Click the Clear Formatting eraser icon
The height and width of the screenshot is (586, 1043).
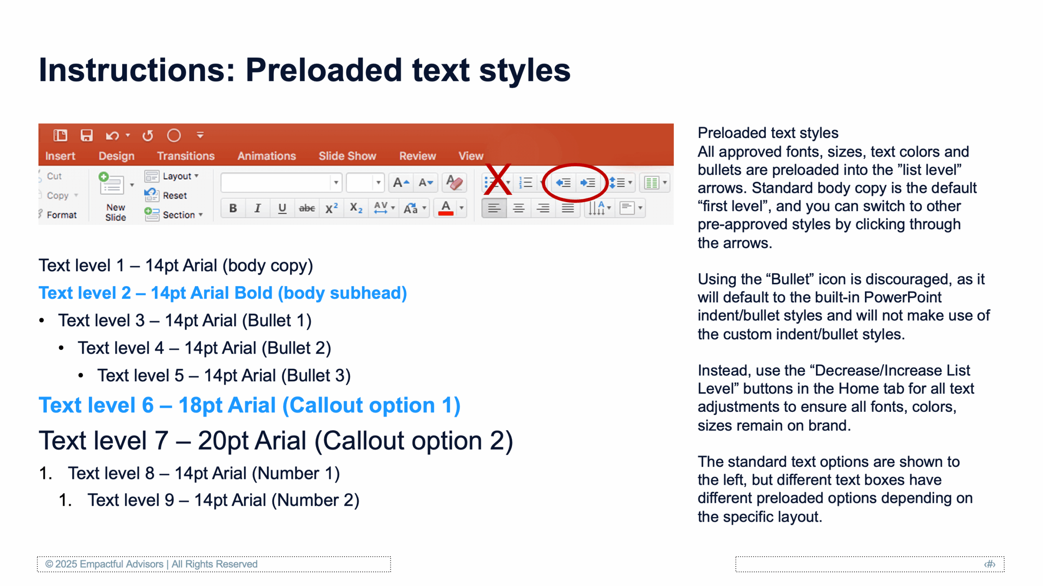454,183
